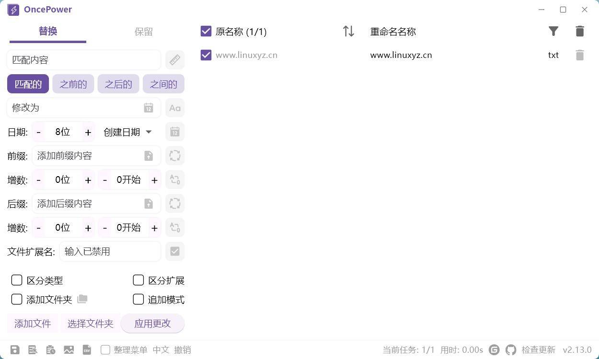The width and height of the screenshot is (599, 359).
Task: Click the folder icon beside 添加文件夹
Action: click(x=82, y=299)
